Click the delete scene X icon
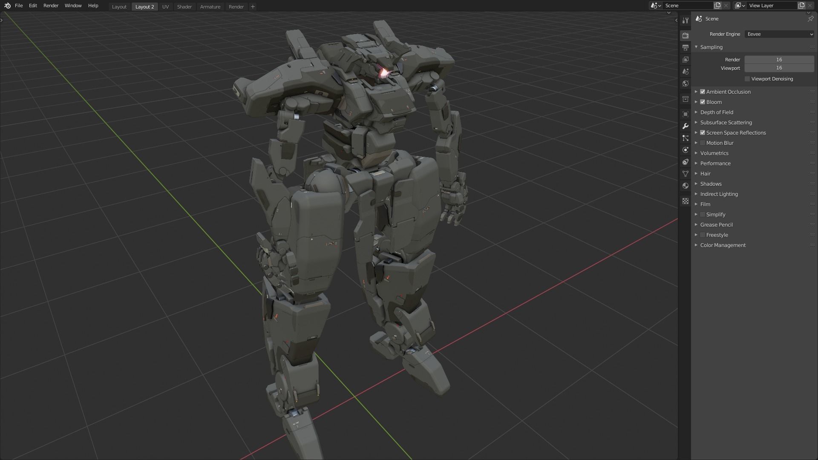818x460 pixels. pyautogui.click(x=726, y=6)
